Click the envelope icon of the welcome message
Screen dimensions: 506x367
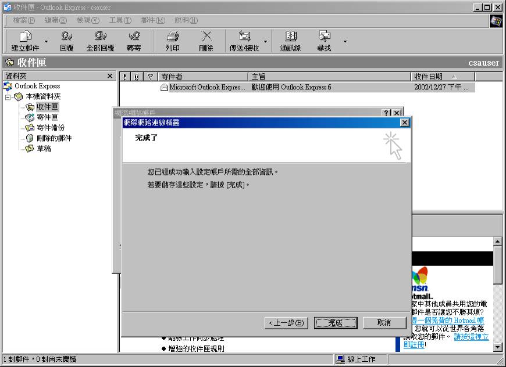tap(164, 87)
